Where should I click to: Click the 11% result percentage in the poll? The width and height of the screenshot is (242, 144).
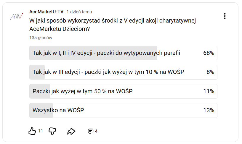point(209,91)
